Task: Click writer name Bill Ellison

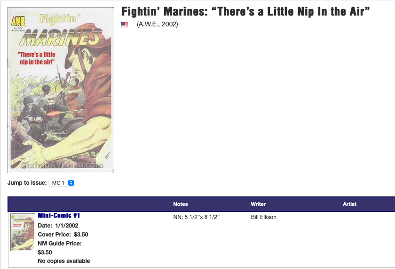Action: 264,217
